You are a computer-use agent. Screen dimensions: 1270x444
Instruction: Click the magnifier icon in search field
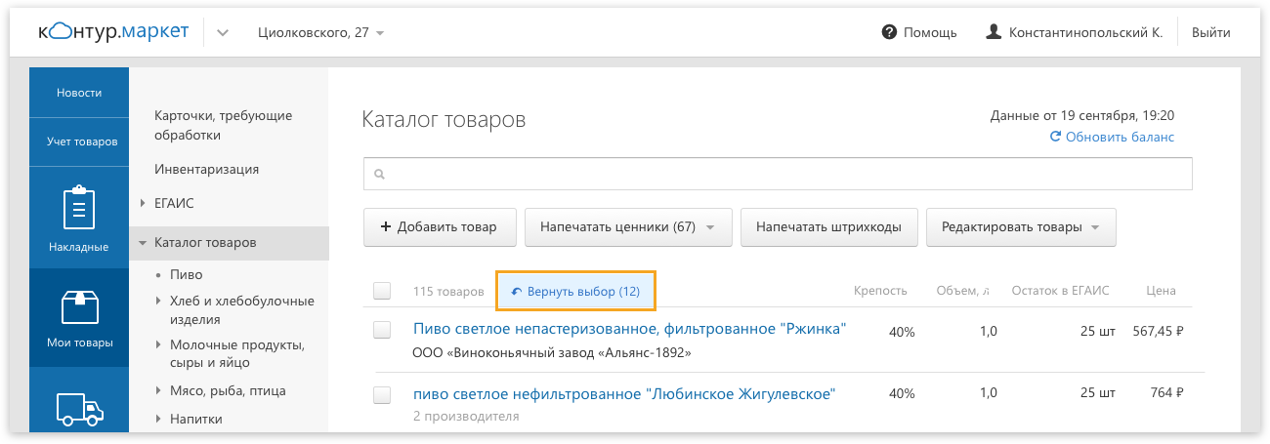(x=379, y=175)
